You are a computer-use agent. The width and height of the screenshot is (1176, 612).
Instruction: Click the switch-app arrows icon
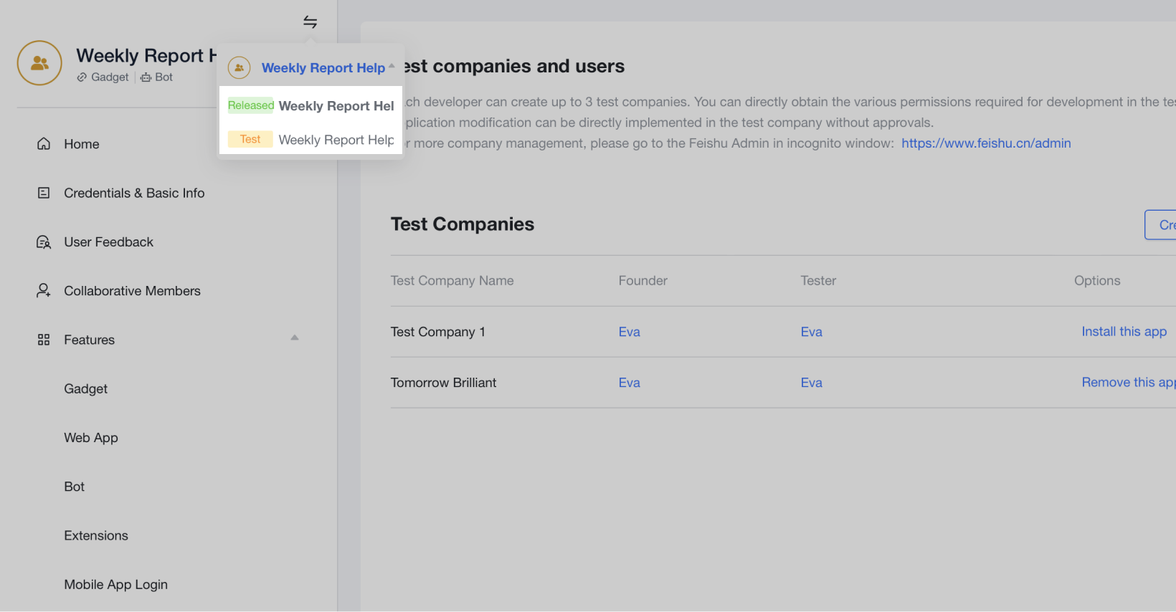(310, 22)
